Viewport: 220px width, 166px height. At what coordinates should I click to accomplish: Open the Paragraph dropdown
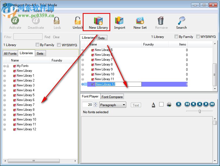[112, 105]
